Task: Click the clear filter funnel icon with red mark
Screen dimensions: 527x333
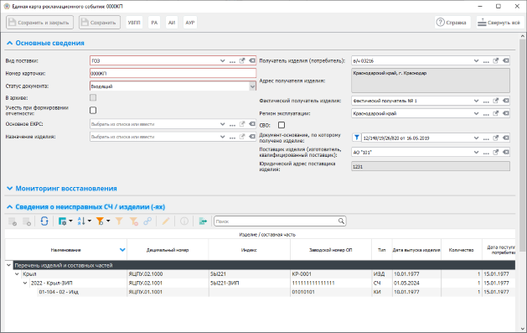Action: coord(134,221)
